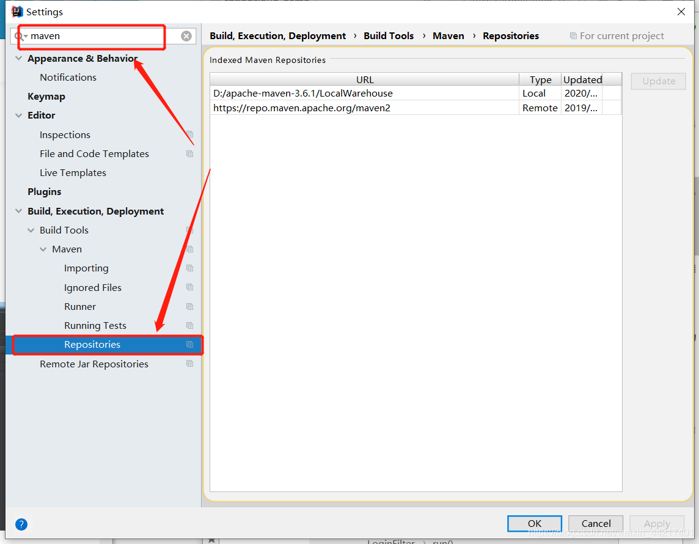
Task: Open the help question mark
Action: pos(21,524)
